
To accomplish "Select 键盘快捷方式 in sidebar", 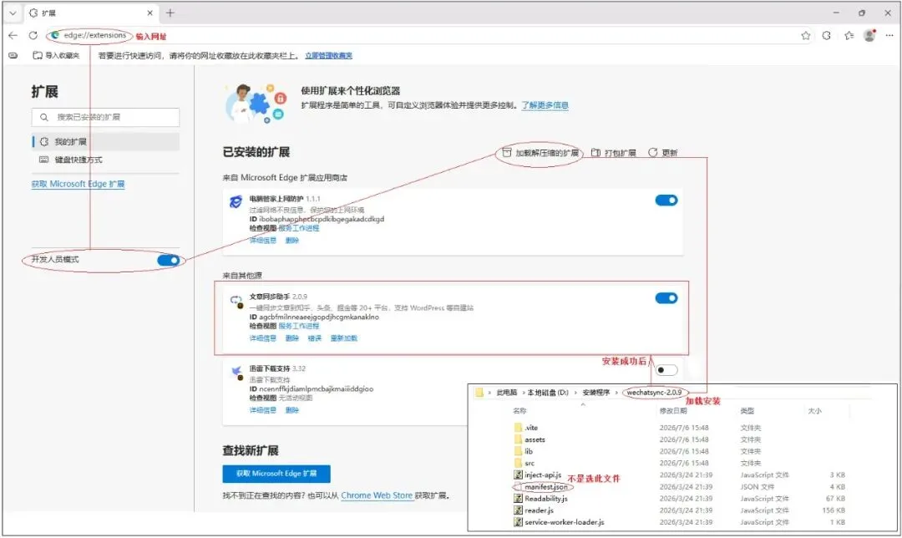I will pyautogui.click(x=106, y=160).
